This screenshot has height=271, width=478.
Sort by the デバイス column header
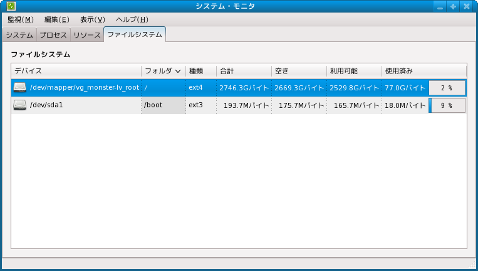coord(75,71)
